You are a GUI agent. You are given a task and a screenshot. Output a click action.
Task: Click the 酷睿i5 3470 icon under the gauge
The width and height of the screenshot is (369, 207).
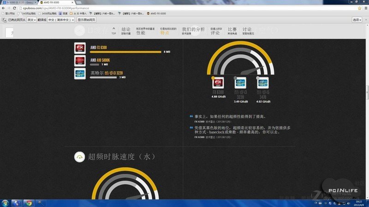[x=262, y=83]
